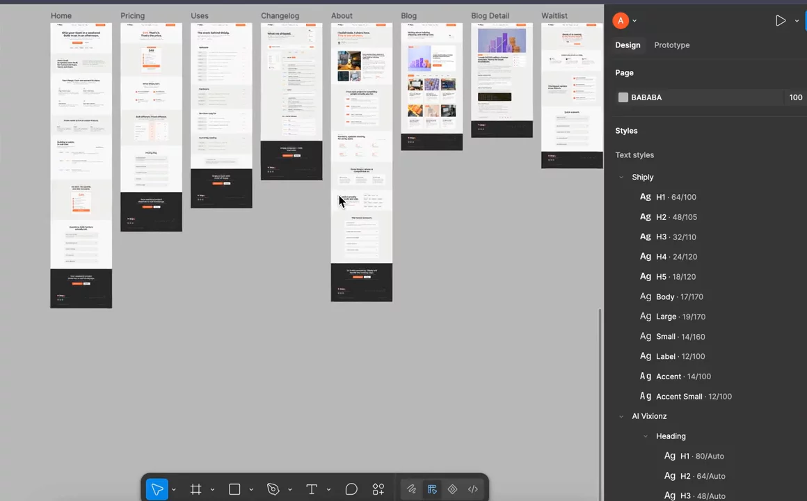Switch to Draw mode in toolbar

[x=411, y=489]
